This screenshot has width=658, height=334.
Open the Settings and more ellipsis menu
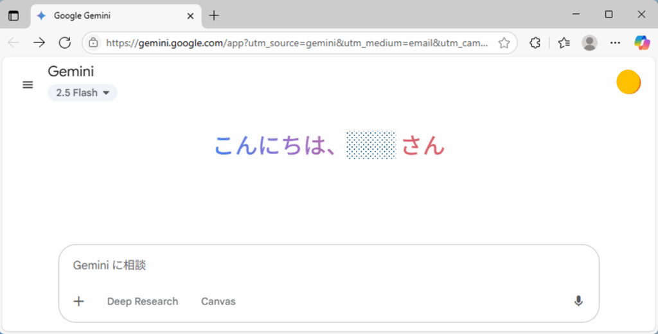point(615,42)
